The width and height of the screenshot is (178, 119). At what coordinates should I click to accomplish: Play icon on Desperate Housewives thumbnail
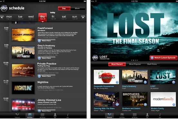click(117, 82)
